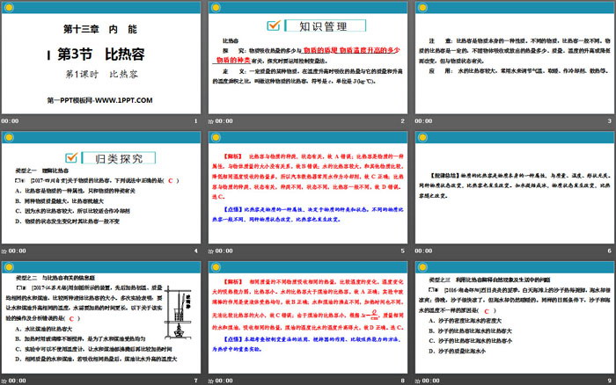Click the transition star icon under slide 7
Screen dimensions: 616x385
tap(4, 381)
